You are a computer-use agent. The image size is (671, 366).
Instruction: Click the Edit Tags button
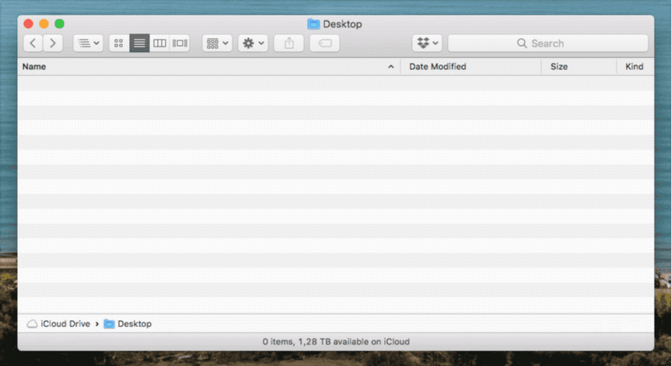(x=324, y=44)
